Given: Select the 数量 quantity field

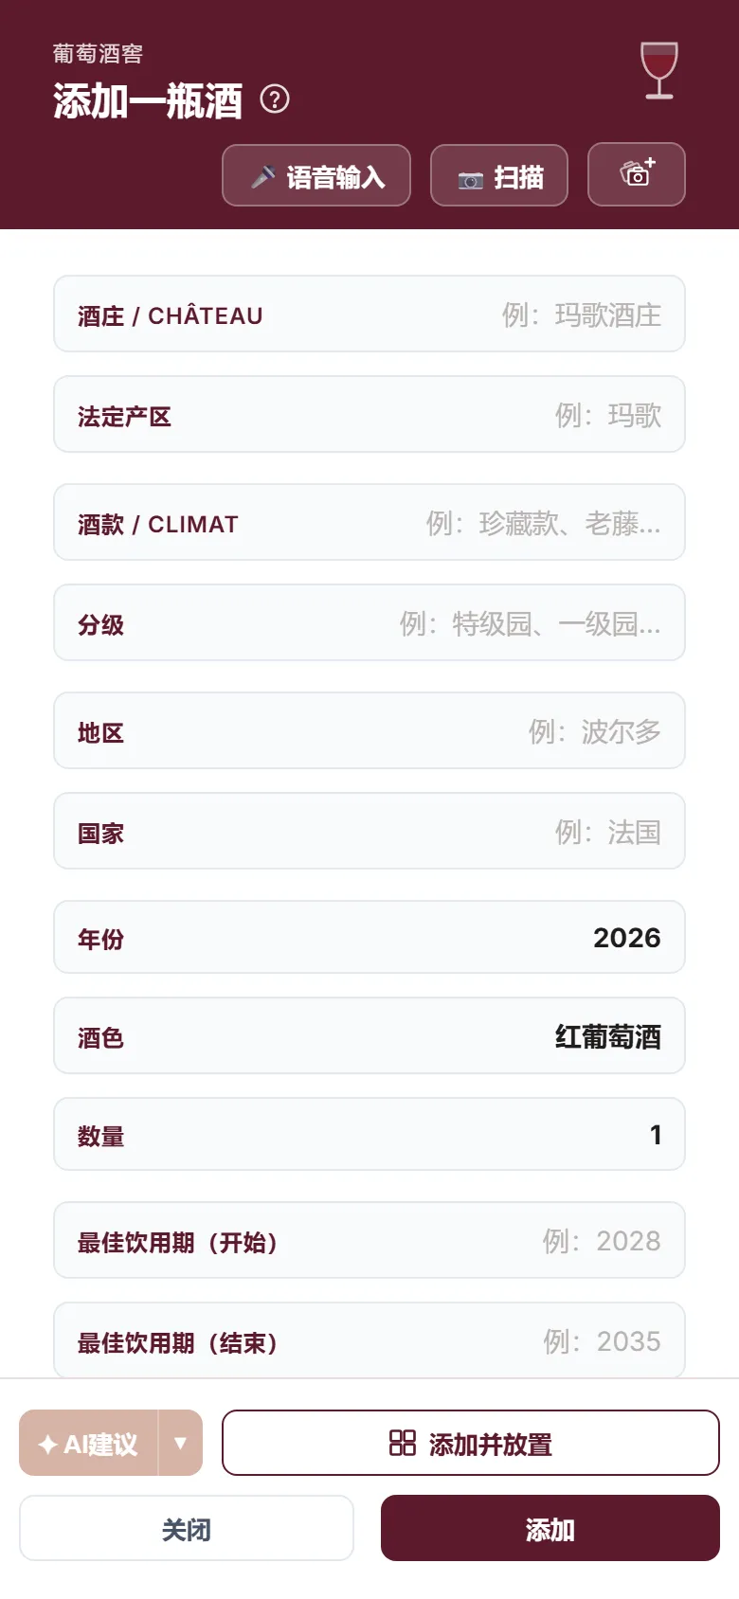Looking at the screenshot, I should coord(369,1134).
